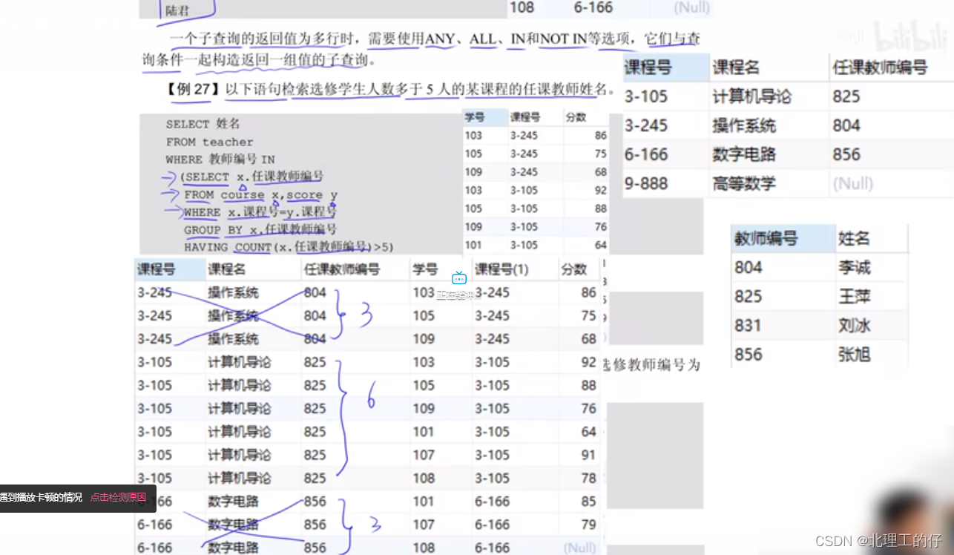The width and height of the screenshot is (954, 555).
Task: Click student number 107 in the 91 row
Action: 424,455
